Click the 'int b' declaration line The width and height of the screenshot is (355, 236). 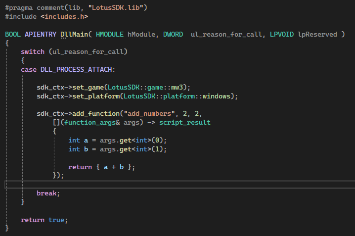pos(118,149)
